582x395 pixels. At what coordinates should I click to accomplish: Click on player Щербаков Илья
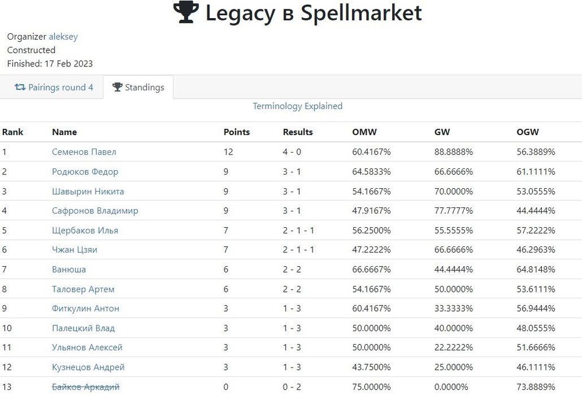[x=85, y=230]
